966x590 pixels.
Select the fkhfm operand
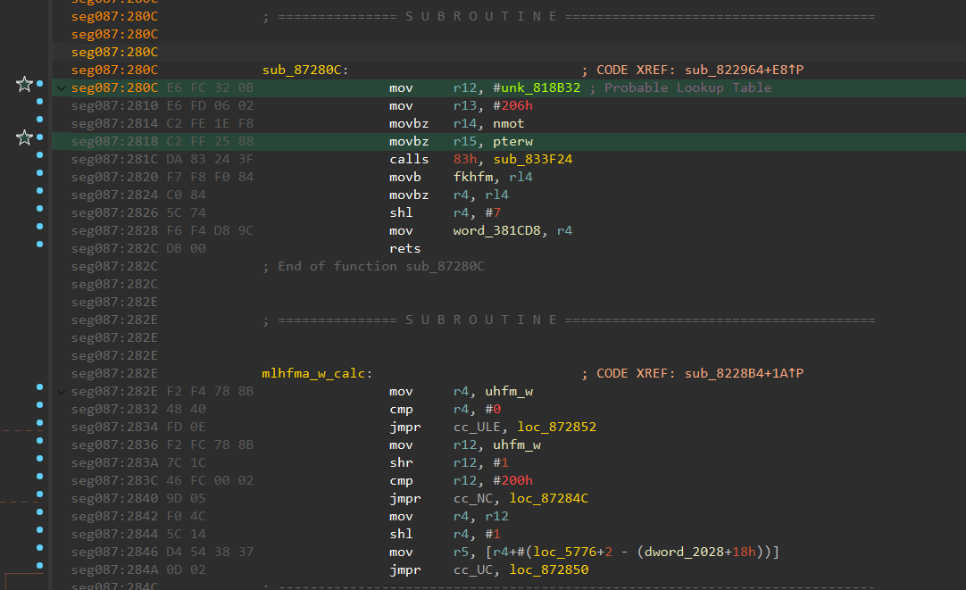click(473, 177)
